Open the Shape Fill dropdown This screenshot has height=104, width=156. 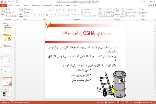click(x=130, y=9)
